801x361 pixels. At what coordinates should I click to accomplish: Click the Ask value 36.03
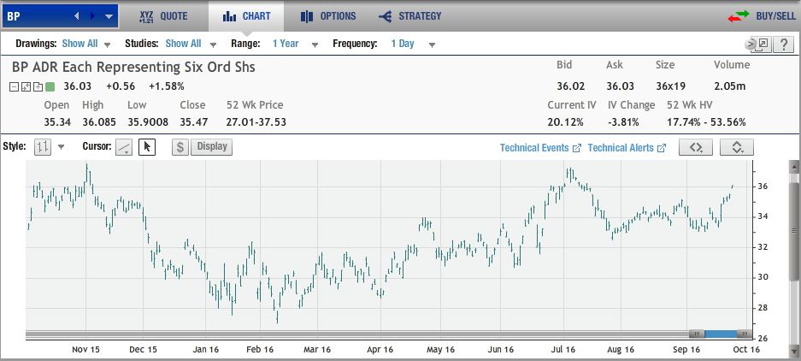coord(620,86)
